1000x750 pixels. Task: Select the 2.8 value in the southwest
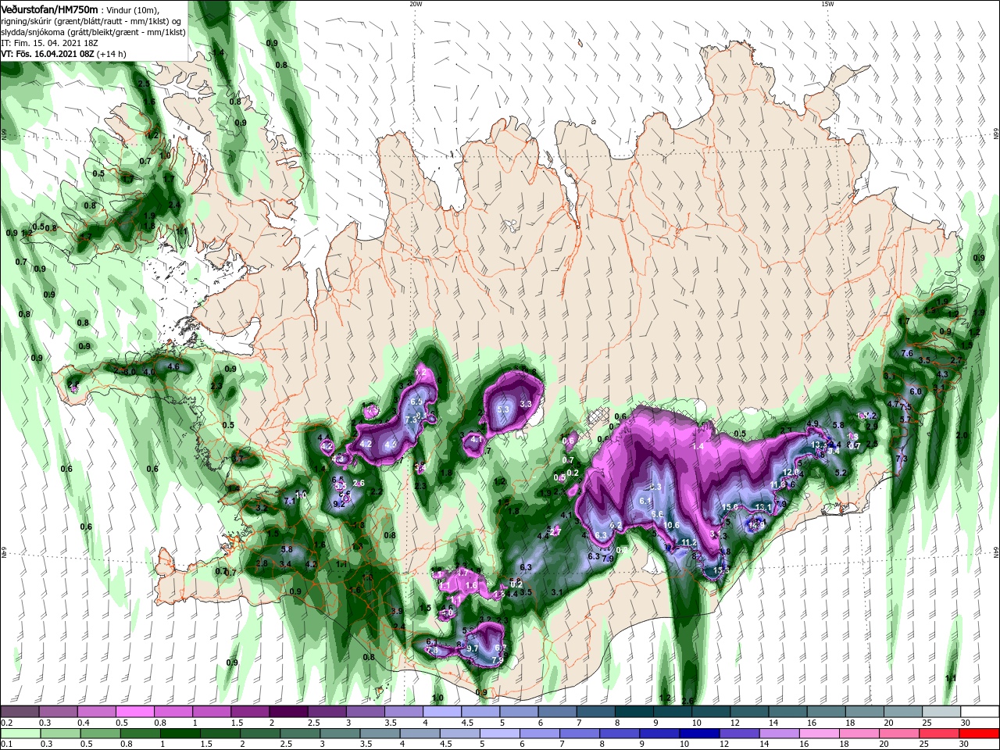click(262, 563)
